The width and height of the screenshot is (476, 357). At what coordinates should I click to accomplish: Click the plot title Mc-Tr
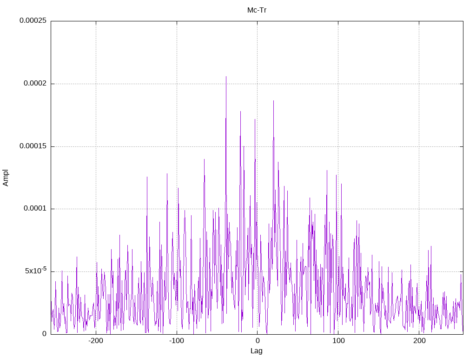[257, 10]
